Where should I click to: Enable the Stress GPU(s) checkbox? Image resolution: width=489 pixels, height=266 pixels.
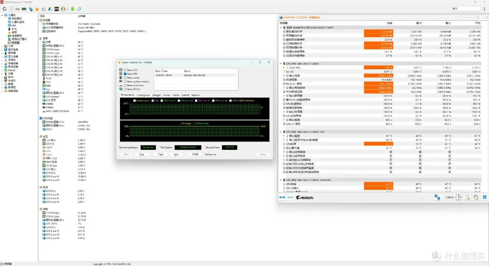click(x=125, y=89)
